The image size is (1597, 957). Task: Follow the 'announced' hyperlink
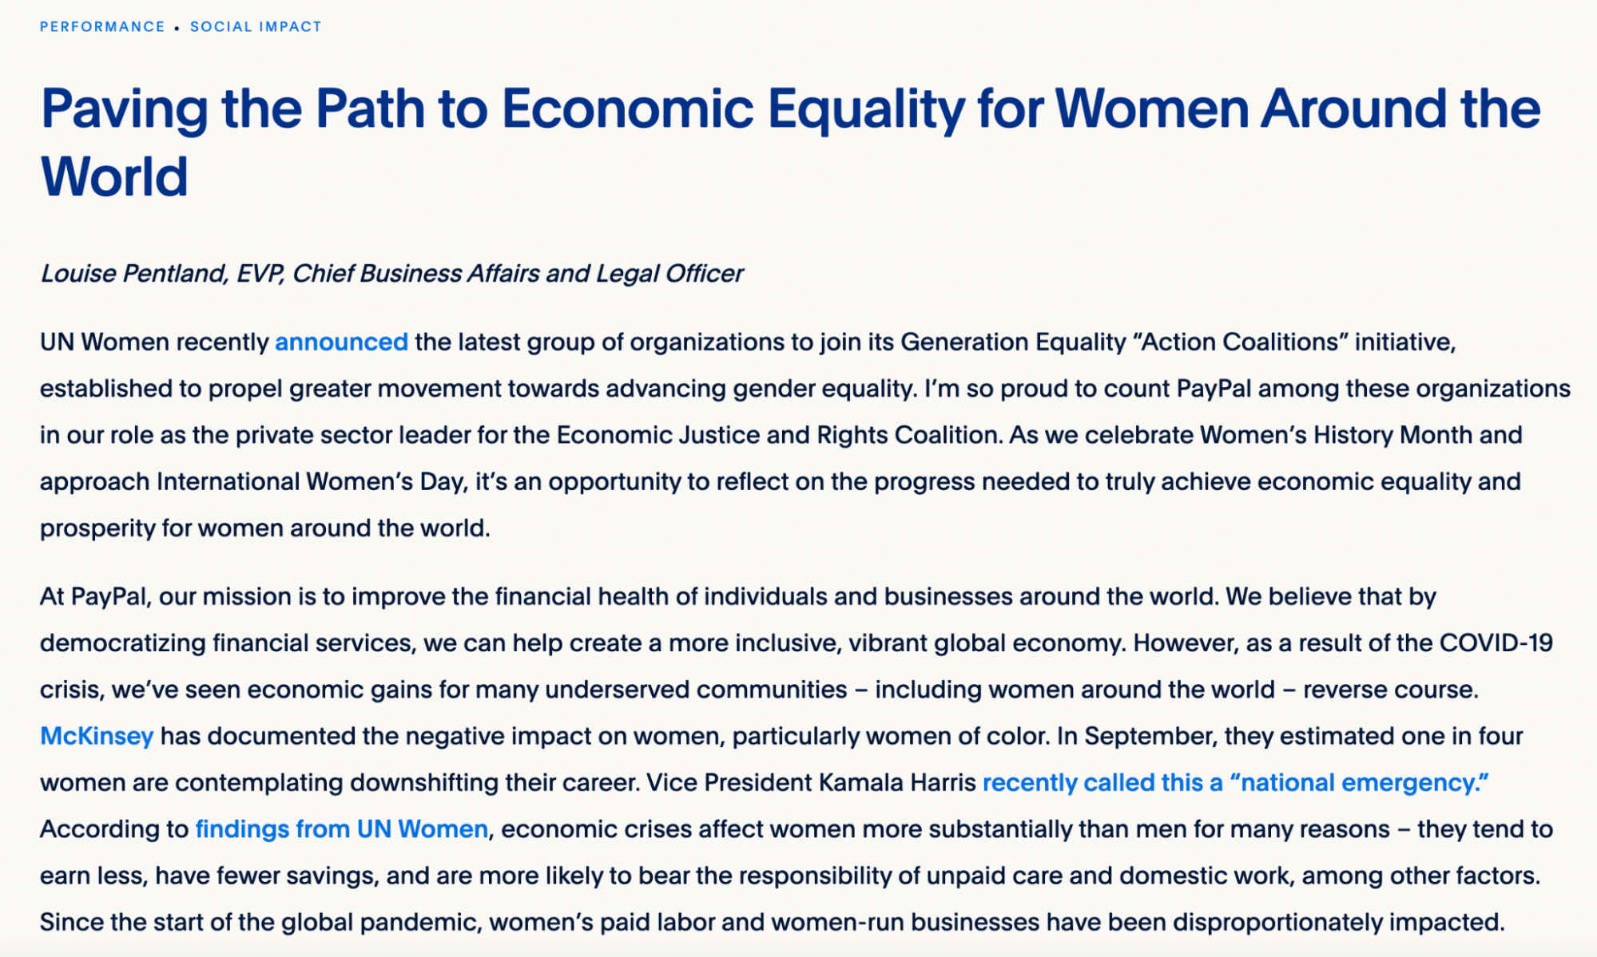pos(341,342)
